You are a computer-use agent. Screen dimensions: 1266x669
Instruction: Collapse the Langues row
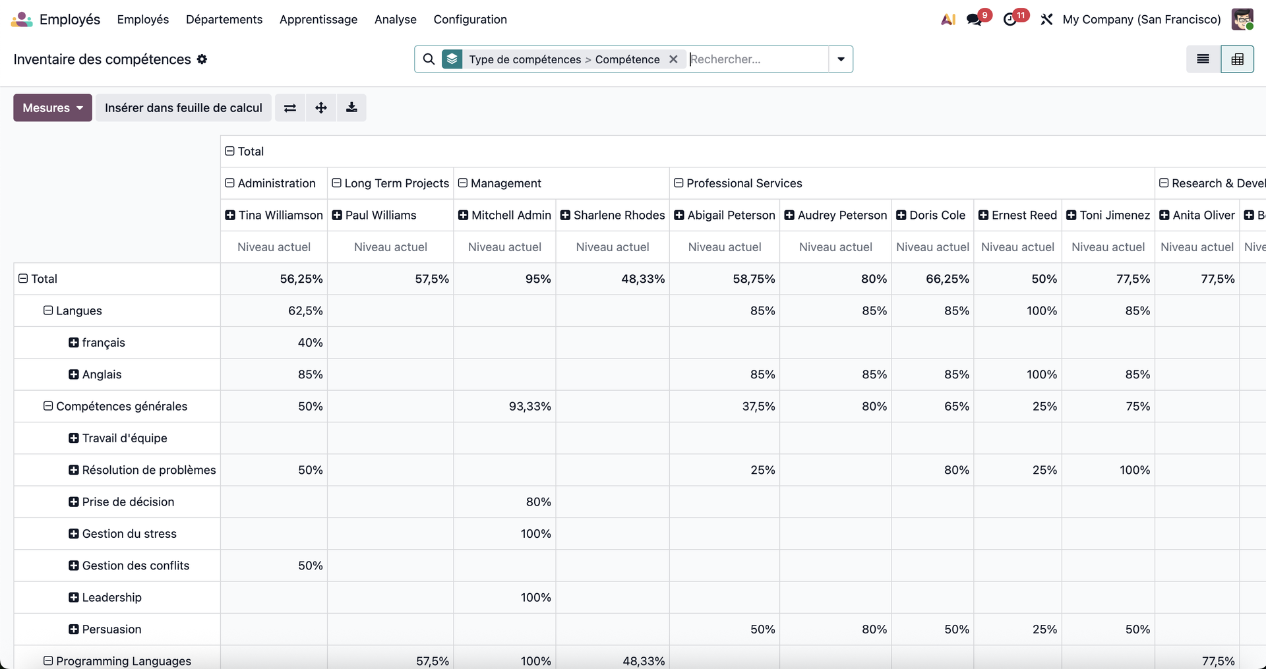[x=48, y=310]
